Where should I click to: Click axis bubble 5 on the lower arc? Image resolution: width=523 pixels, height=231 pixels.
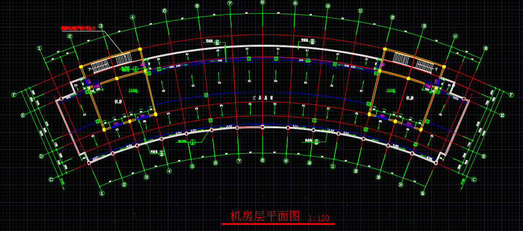point(192,166)
